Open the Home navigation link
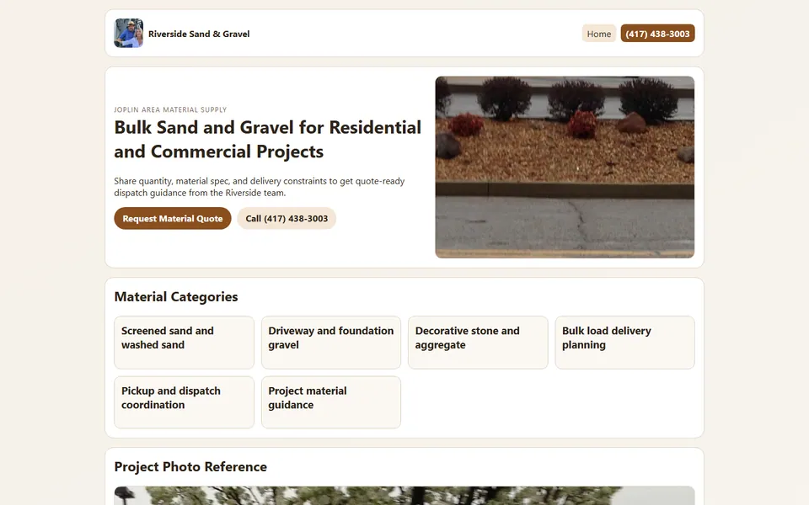809x505 pixels. pyautogui.click(x=598, y=34)
